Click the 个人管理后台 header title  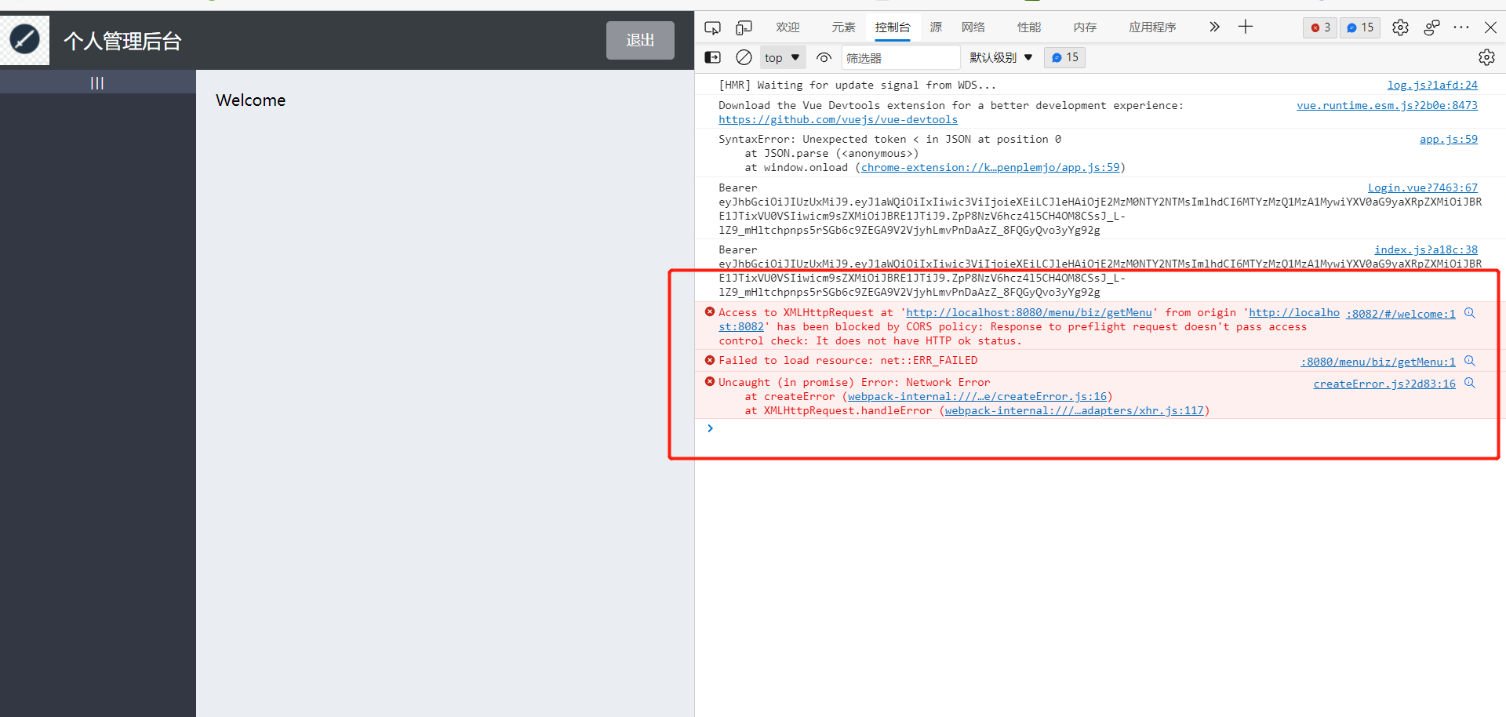122,41
